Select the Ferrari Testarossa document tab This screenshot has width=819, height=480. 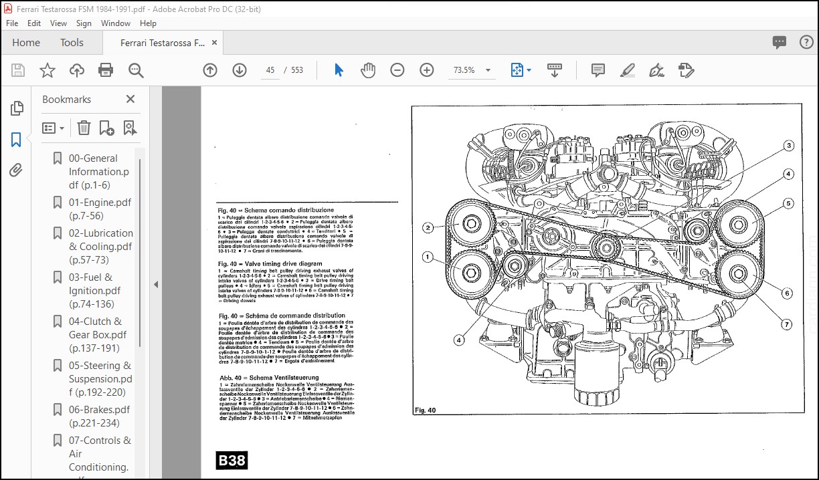pyautogui.click(x=163, y=42)
